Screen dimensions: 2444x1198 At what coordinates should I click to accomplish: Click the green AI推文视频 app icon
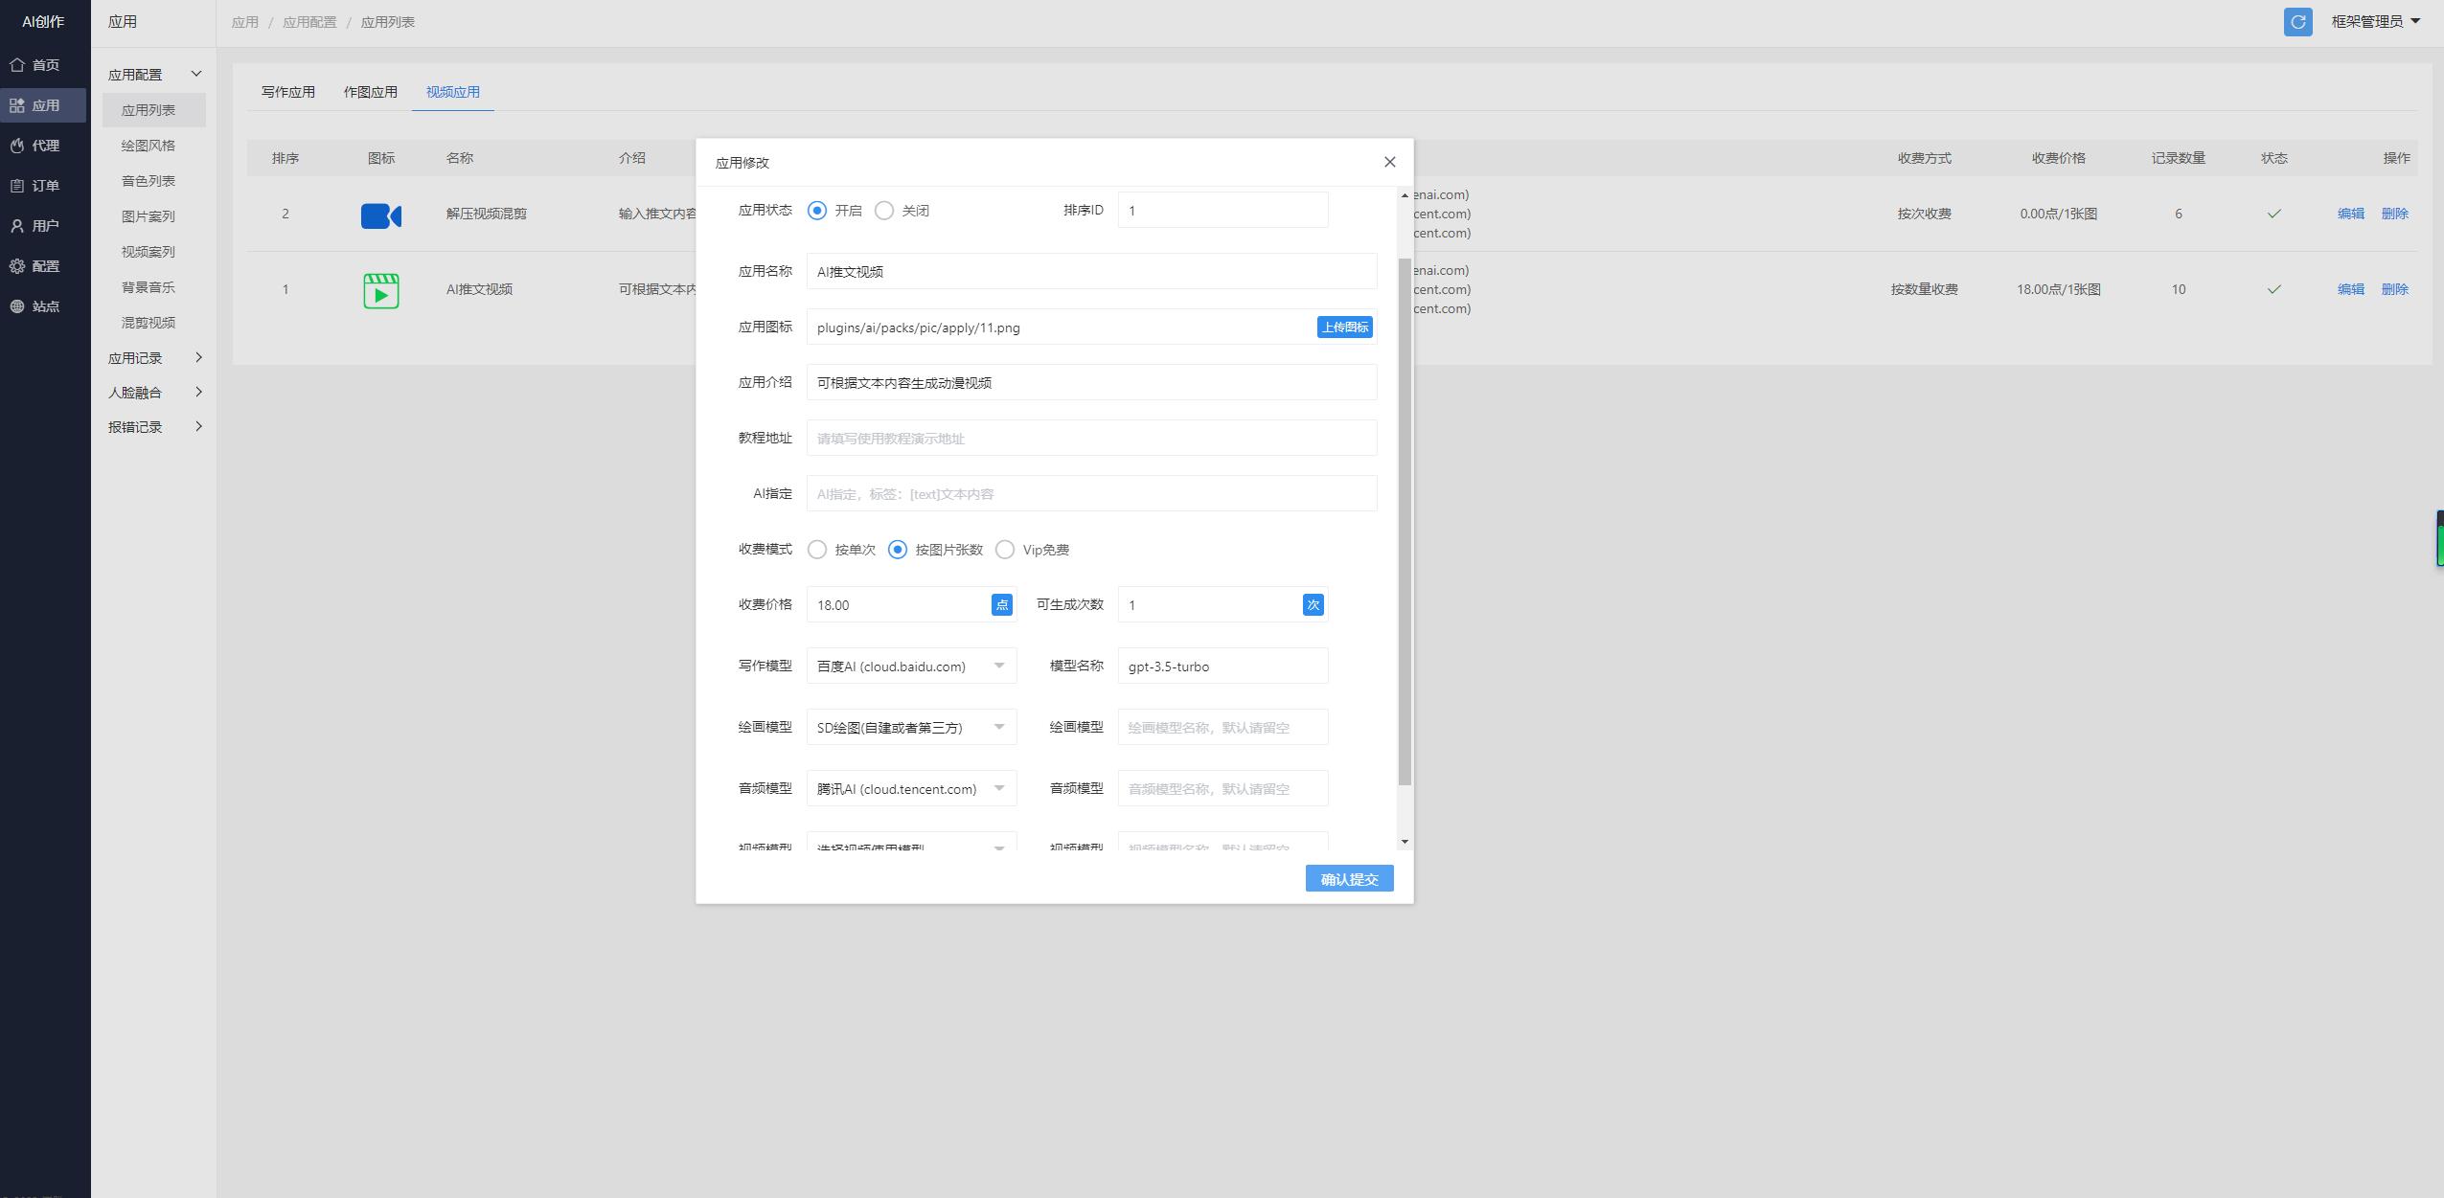[x=380, y=290]
